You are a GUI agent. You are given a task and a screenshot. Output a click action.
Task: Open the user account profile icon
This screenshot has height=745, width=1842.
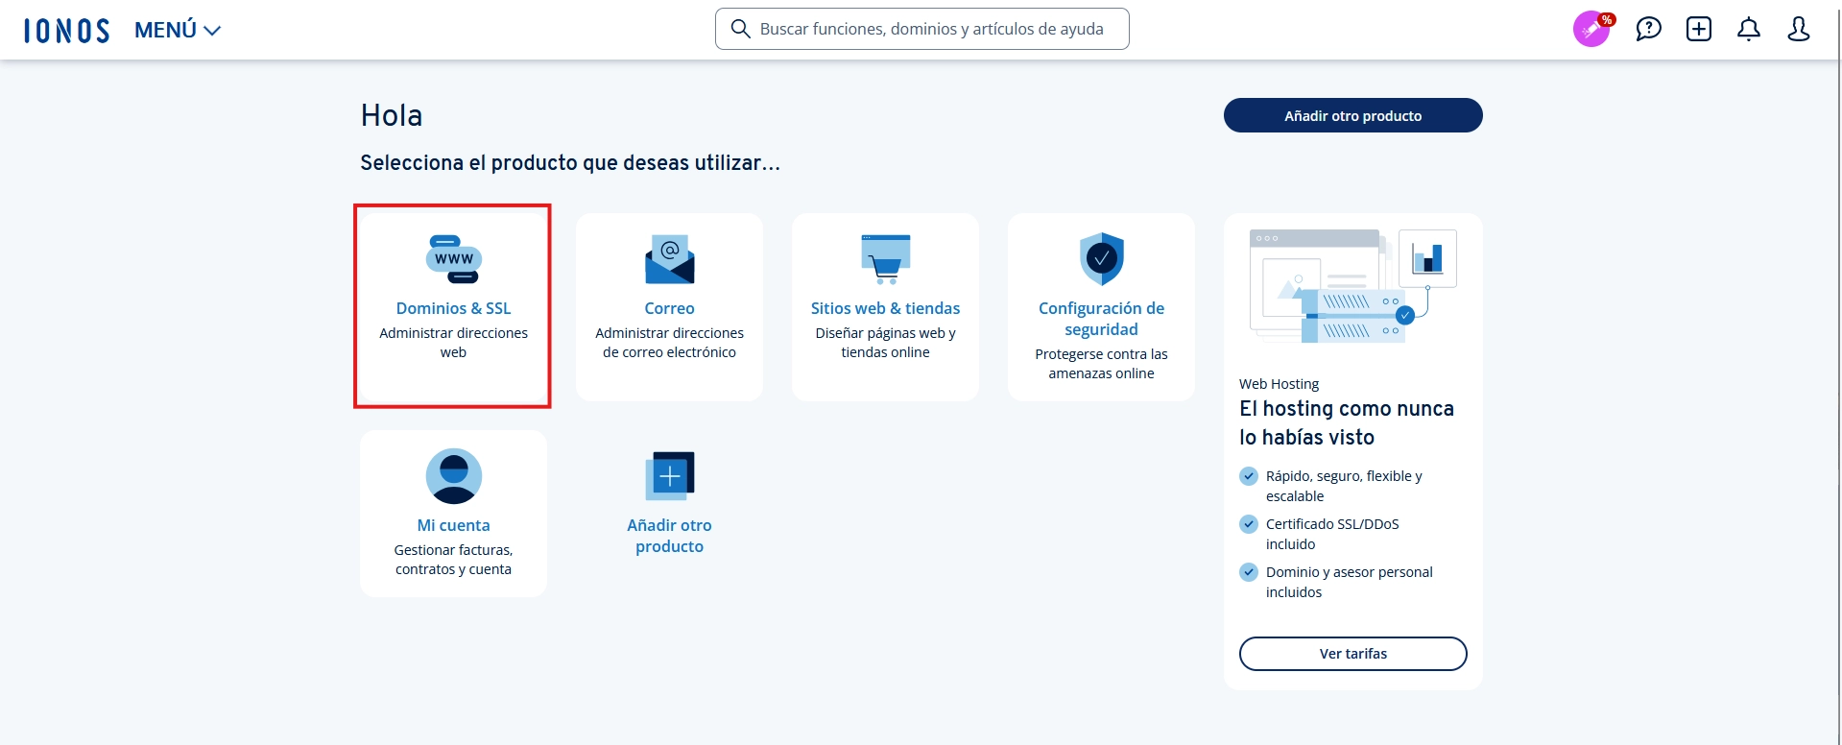(x=1798, y=29)
